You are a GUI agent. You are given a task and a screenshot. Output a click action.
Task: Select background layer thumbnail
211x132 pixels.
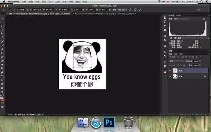tap(175, 76)
